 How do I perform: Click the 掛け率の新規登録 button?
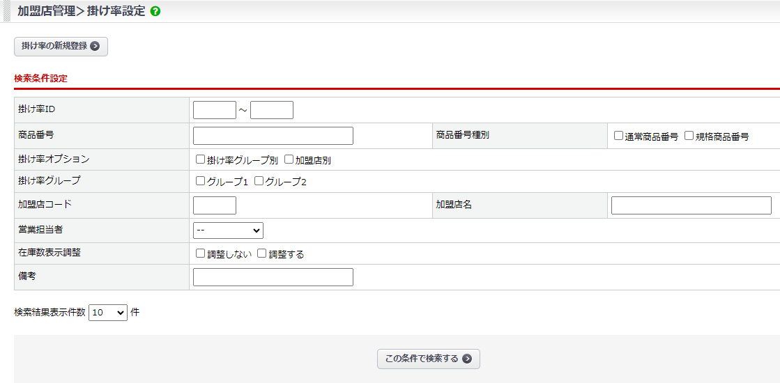pos(61,46)
